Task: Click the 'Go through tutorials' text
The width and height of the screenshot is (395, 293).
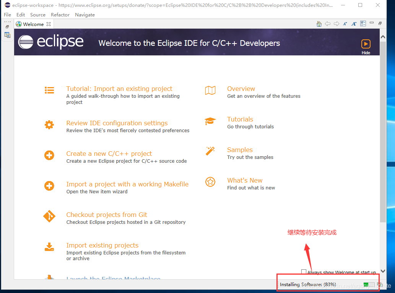Action: (x=250, y=126)
